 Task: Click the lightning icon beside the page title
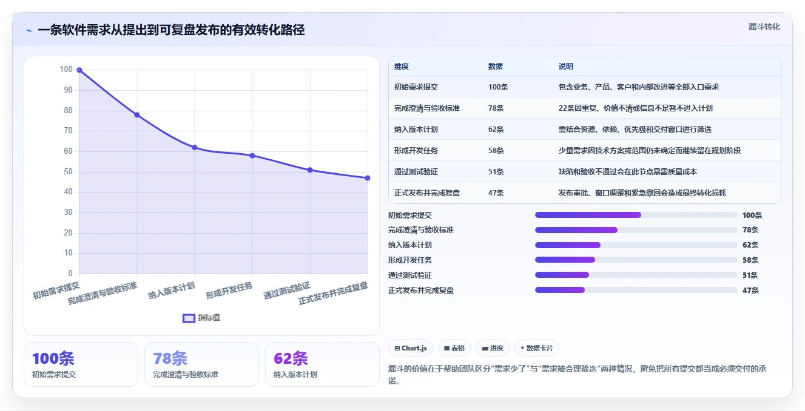(x=29, y=30)
